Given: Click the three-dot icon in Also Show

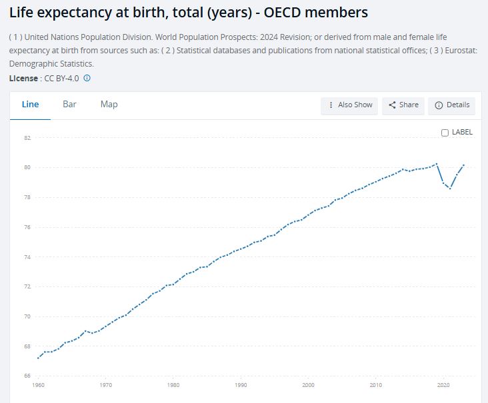Looking at the screenshot, I should tap(331, 105).
